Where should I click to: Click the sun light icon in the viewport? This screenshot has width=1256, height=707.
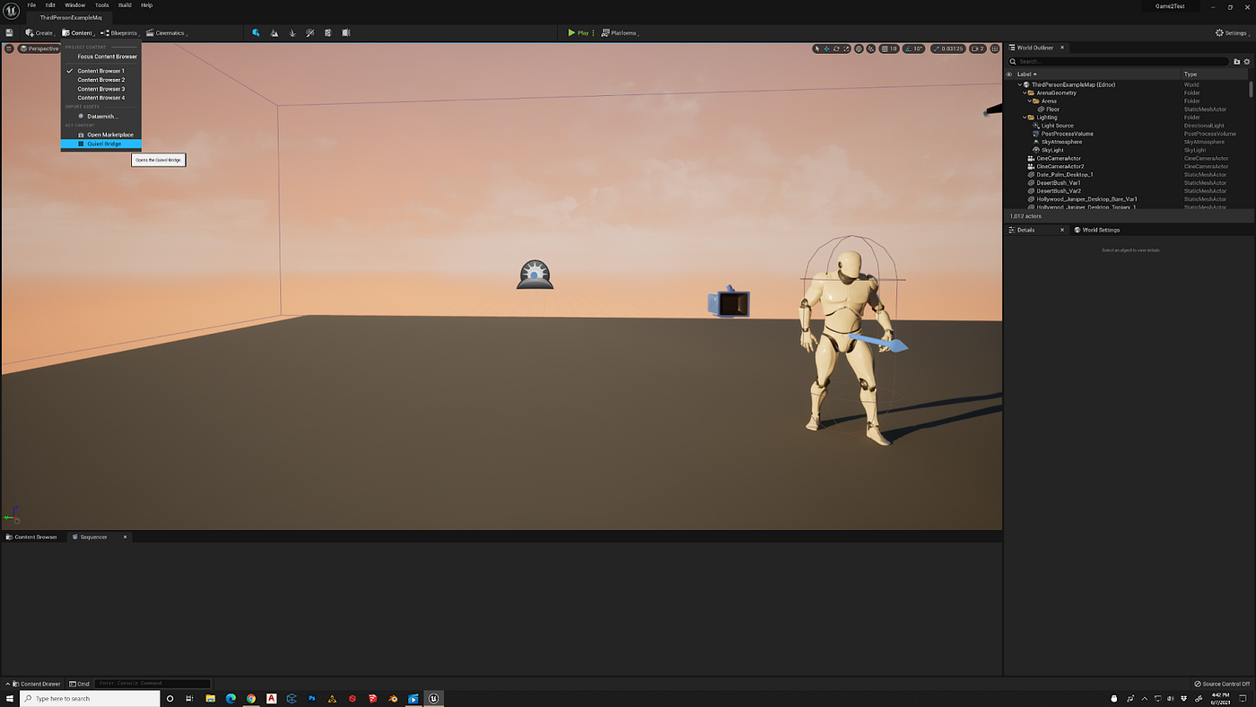click(x=535, y=274)
